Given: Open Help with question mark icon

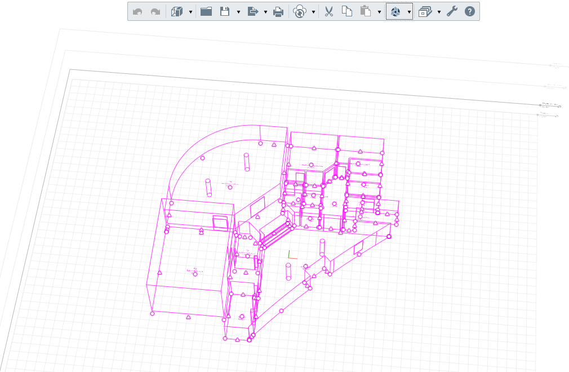Looking at the screenshot, I should [470, 12].
